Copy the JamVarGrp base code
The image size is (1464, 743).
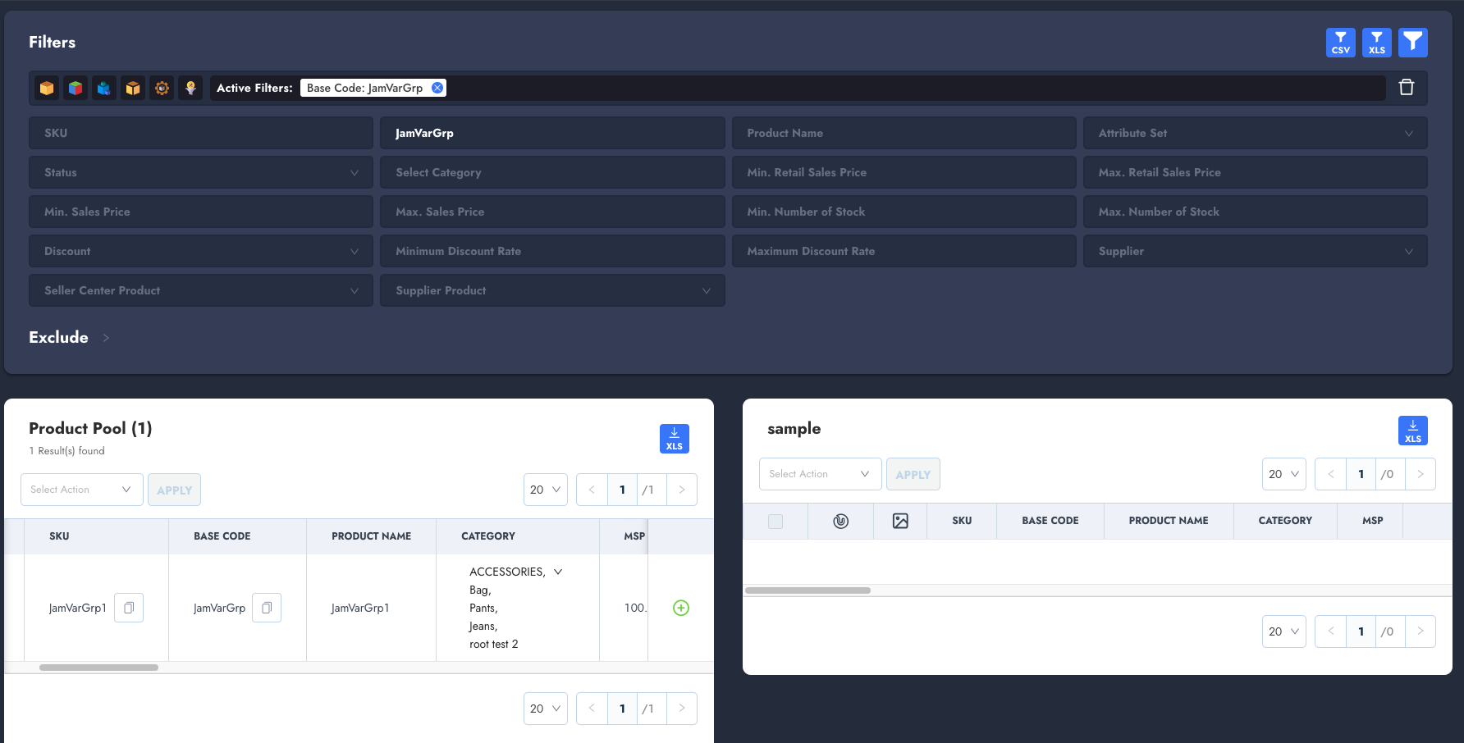[267, 608]
